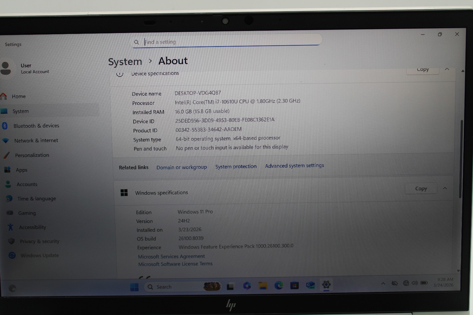The height and width of the screenshot is (315, 473).
Task: Click the Product ID 00342-55383-34642-AAOEM value
Action: 208,129
